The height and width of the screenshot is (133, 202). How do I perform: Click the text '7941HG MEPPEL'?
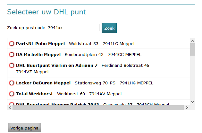[x=136, y=83]
